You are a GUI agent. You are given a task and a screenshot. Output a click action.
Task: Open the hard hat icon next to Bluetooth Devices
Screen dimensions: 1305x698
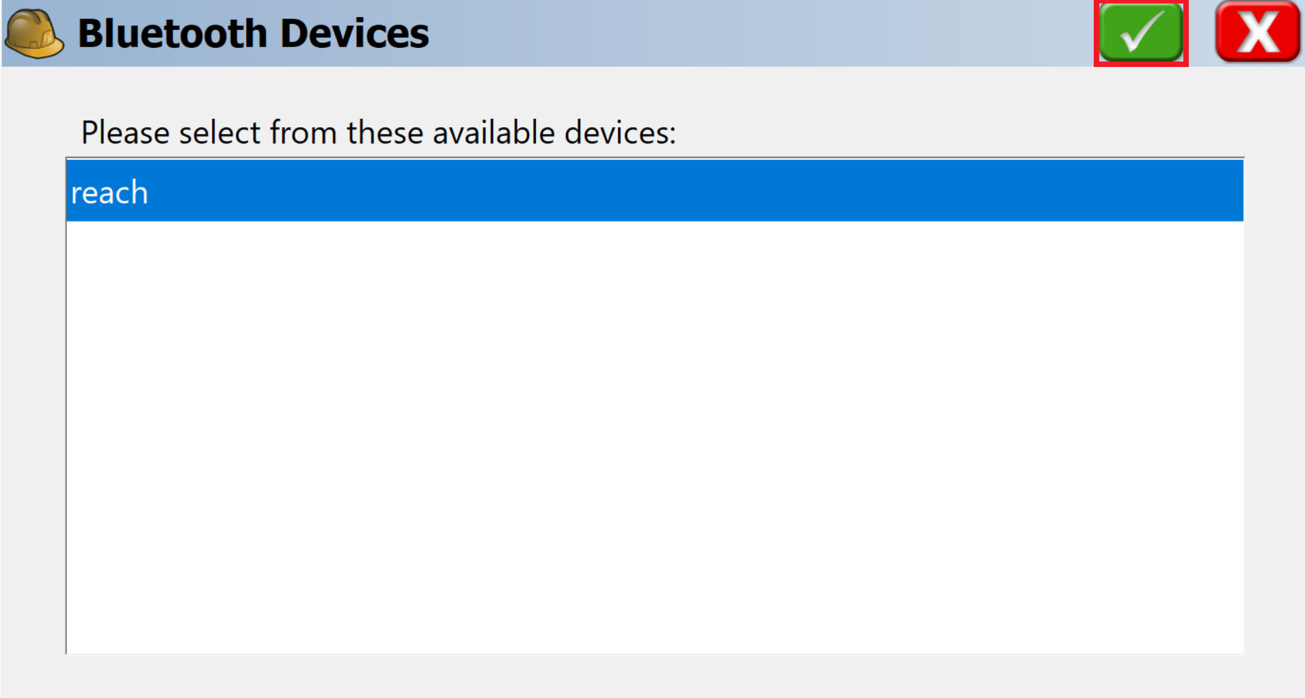point(34,33)
